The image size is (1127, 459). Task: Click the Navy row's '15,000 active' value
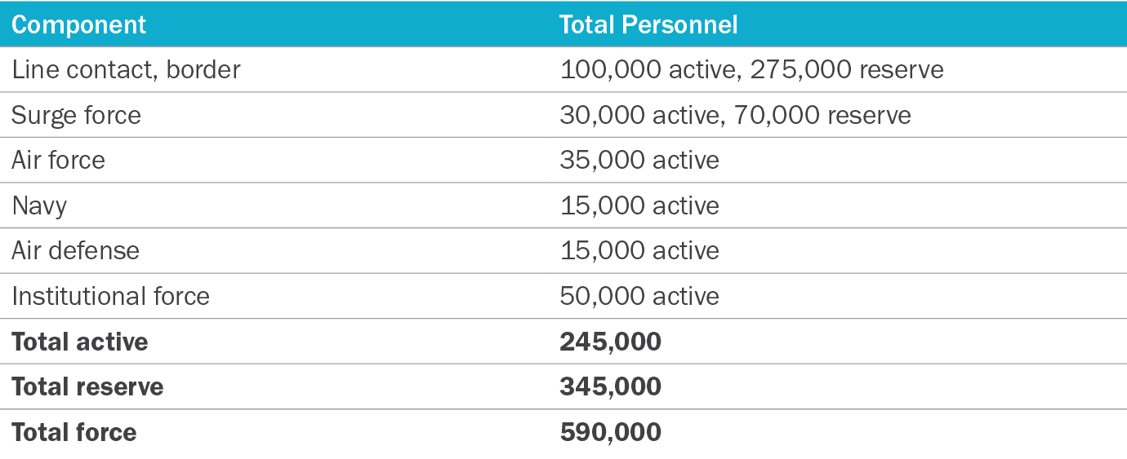click(x=639, y=205)
